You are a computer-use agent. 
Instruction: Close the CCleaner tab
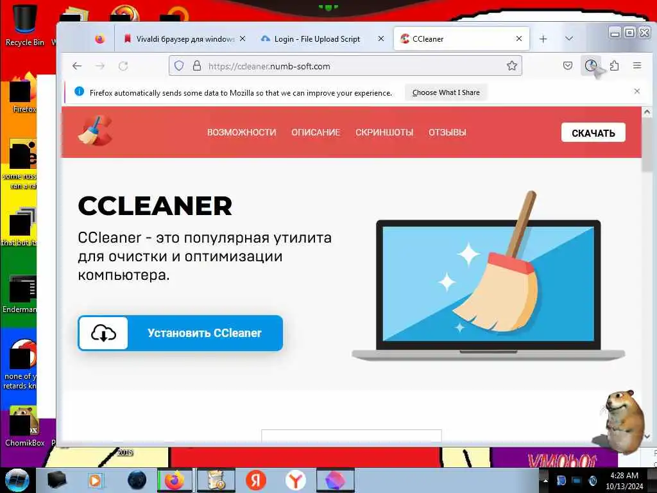click(x=518, y=39)
